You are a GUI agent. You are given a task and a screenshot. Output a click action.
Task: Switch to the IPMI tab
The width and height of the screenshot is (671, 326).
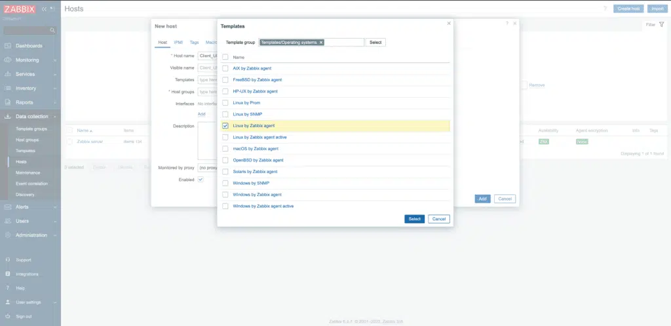tap(178, 43)
